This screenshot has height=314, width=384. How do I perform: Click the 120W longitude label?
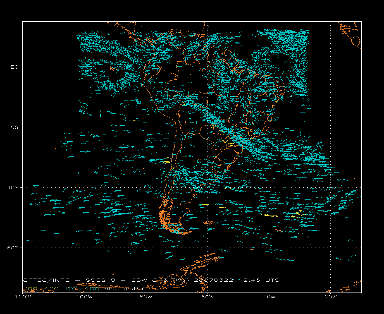tap(23, 297)
